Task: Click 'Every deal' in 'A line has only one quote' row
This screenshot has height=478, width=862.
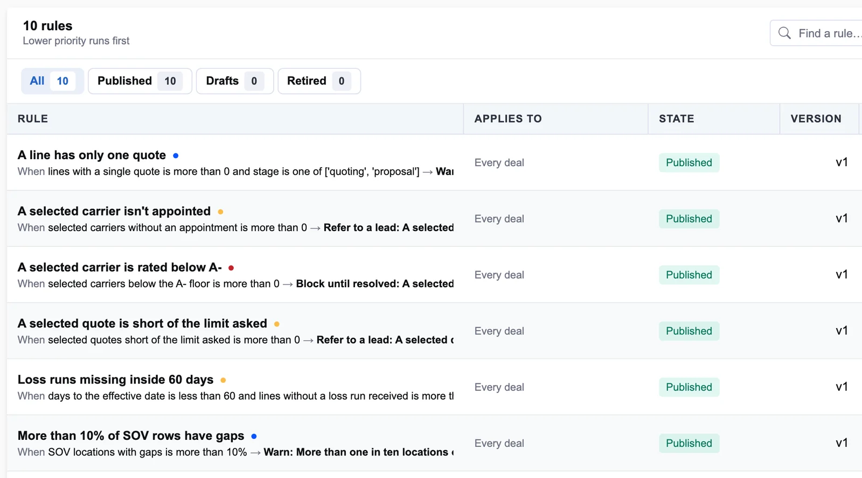Action: [x=499, y=163]
